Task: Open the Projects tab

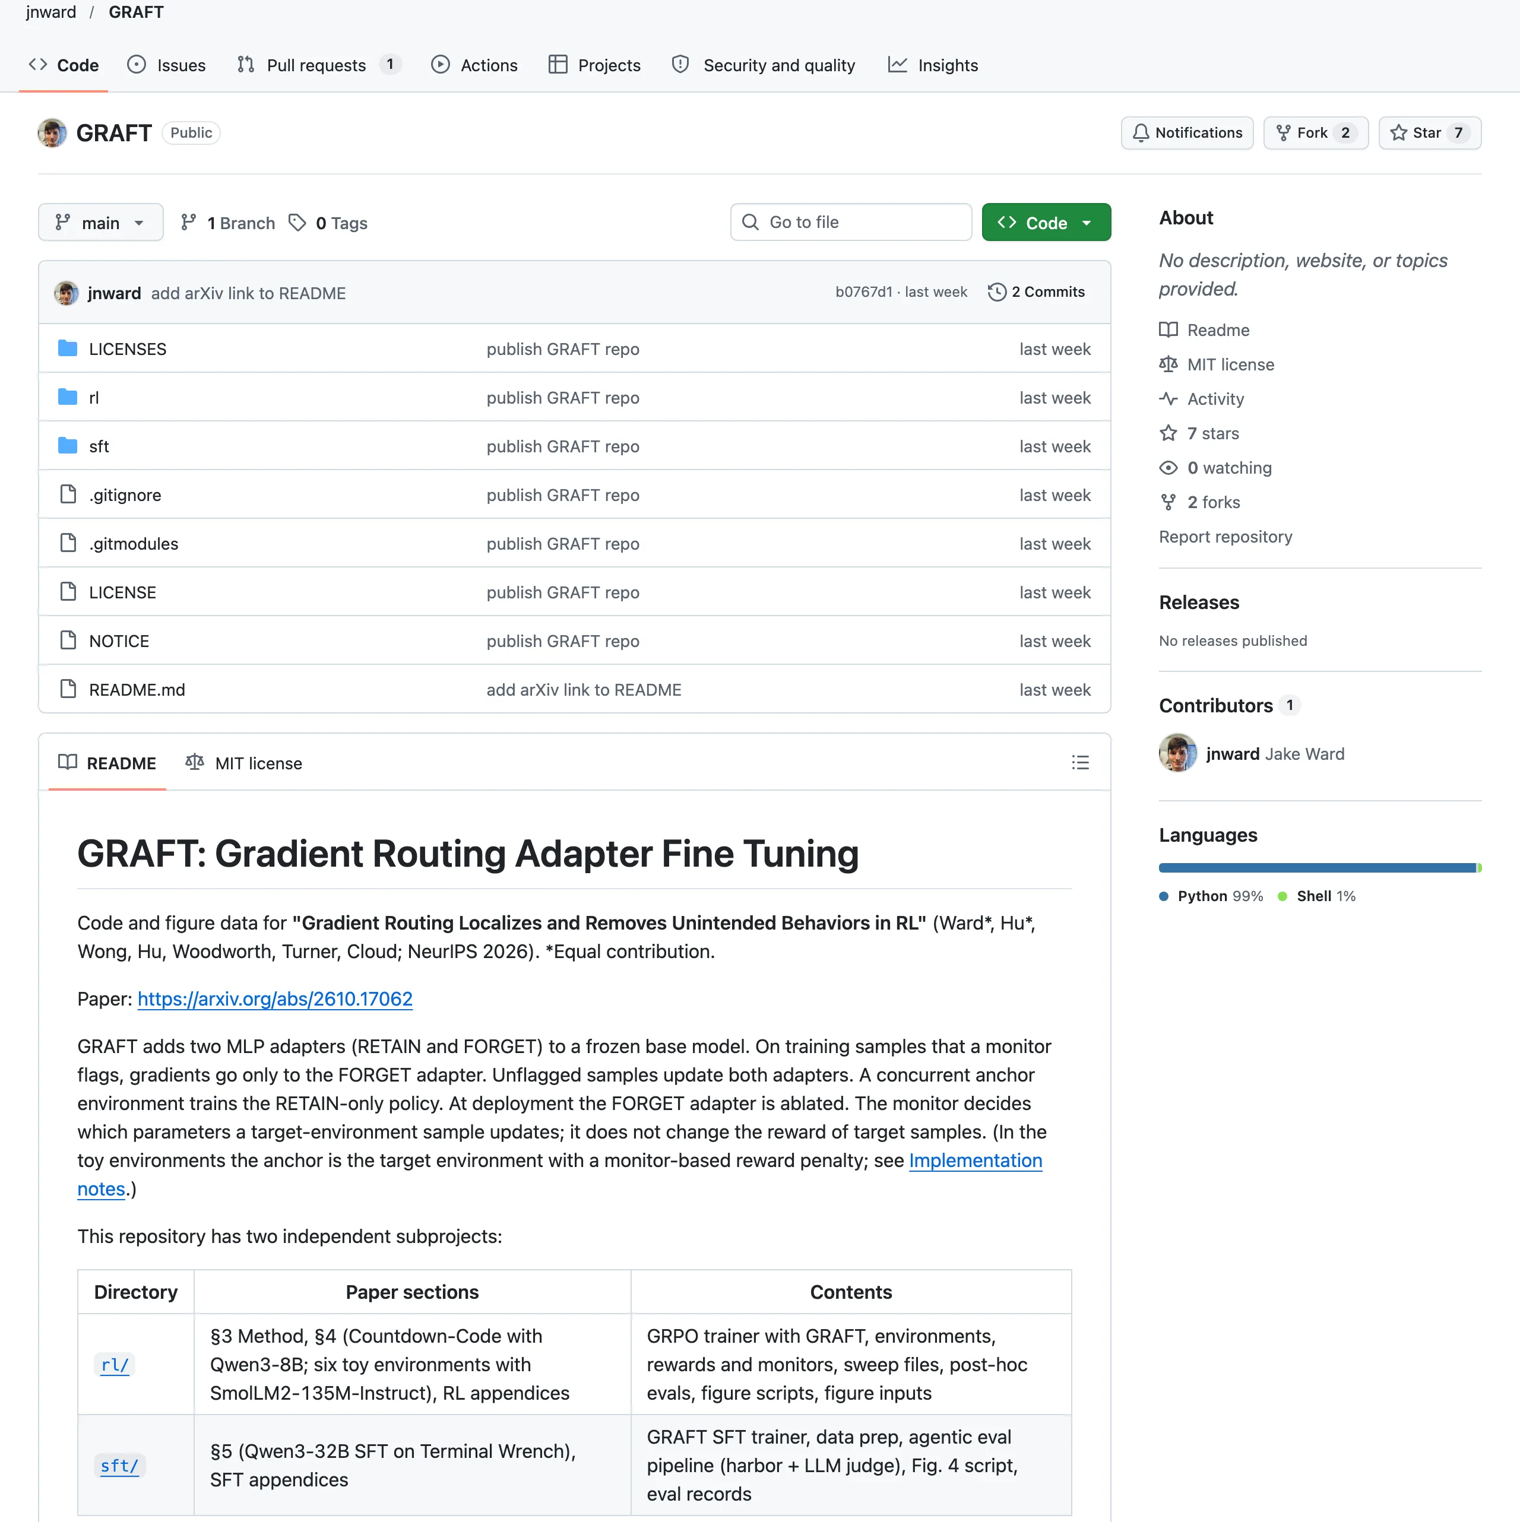Action: point(595,65)
